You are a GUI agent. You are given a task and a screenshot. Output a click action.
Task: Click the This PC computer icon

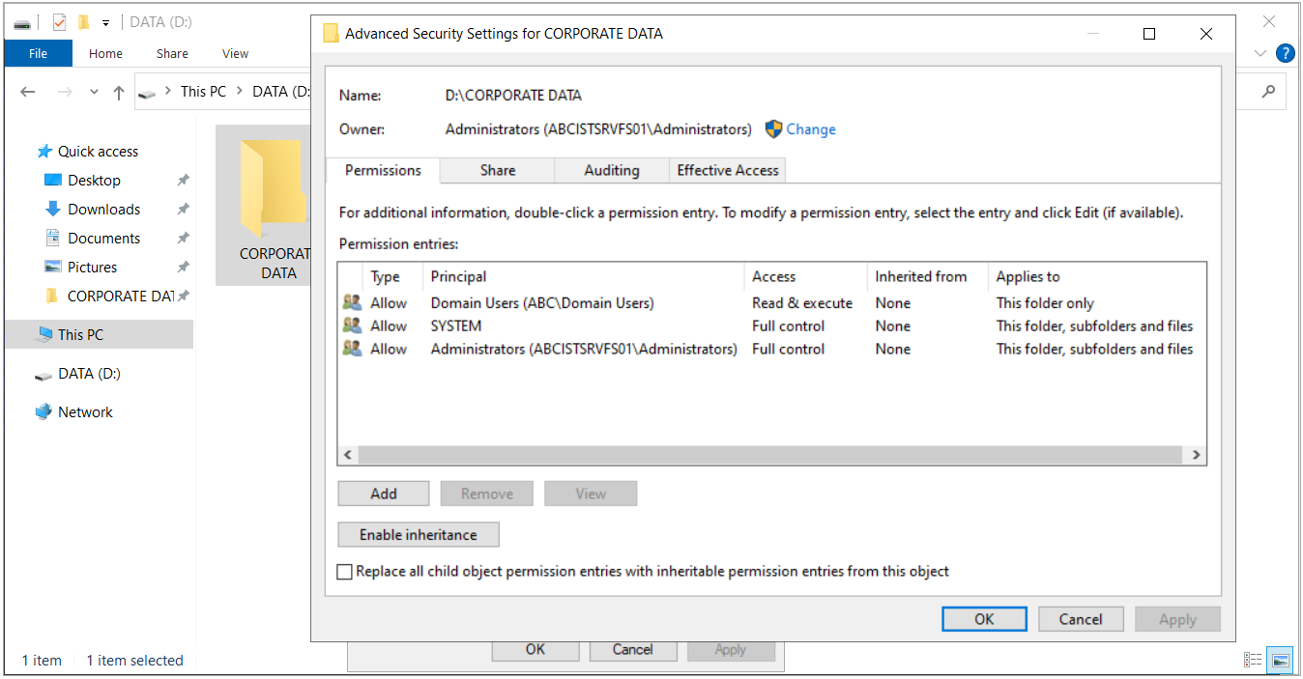click(44, 334)
